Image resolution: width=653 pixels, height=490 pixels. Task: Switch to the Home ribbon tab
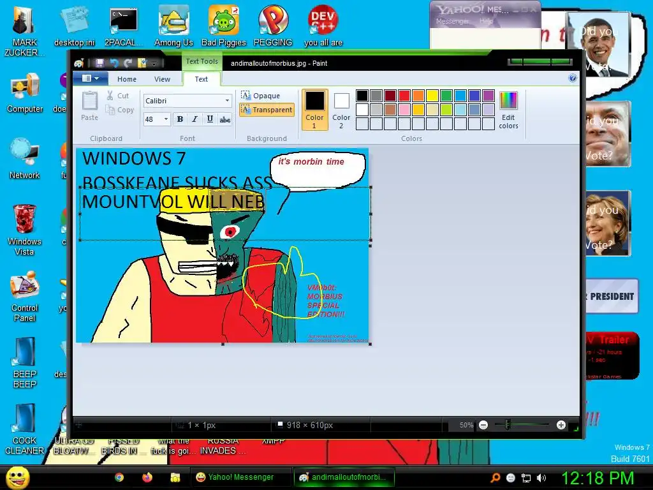point(127,79)
